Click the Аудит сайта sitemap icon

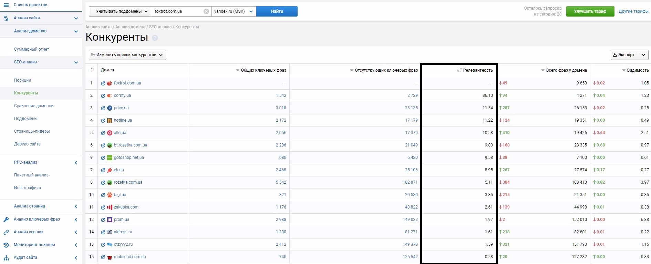[x=6, y=258]
